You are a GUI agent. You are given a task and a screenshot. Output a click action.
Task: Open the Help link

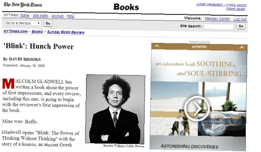[70, 16]
